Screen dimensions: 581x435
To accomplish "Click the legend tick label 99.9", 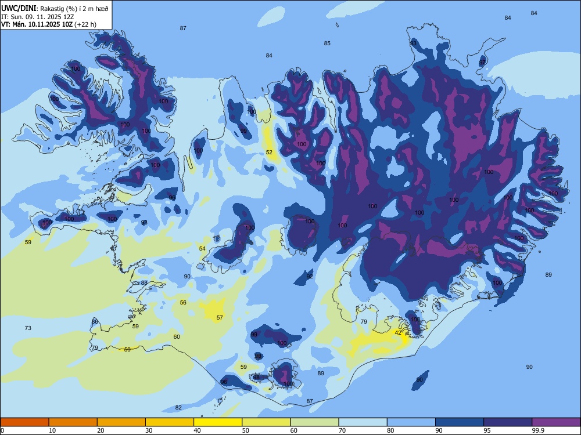I will point(538,430).
